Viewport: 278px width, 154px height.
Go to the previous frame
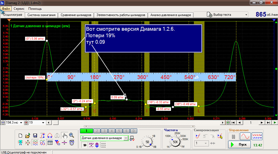(240, 122)
